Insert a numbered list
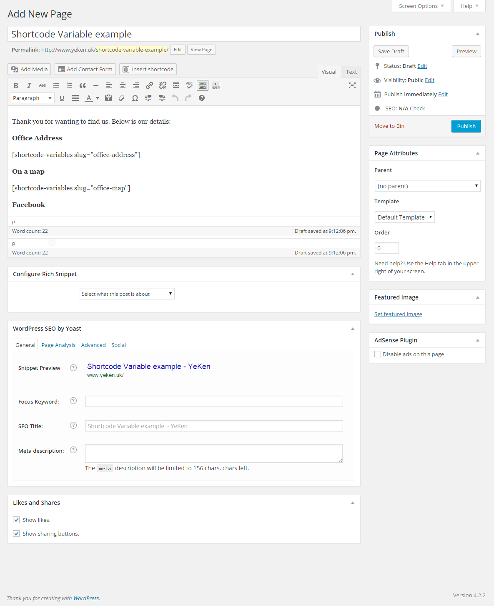This screenshot has width=494, height=606. coord(69,85)
